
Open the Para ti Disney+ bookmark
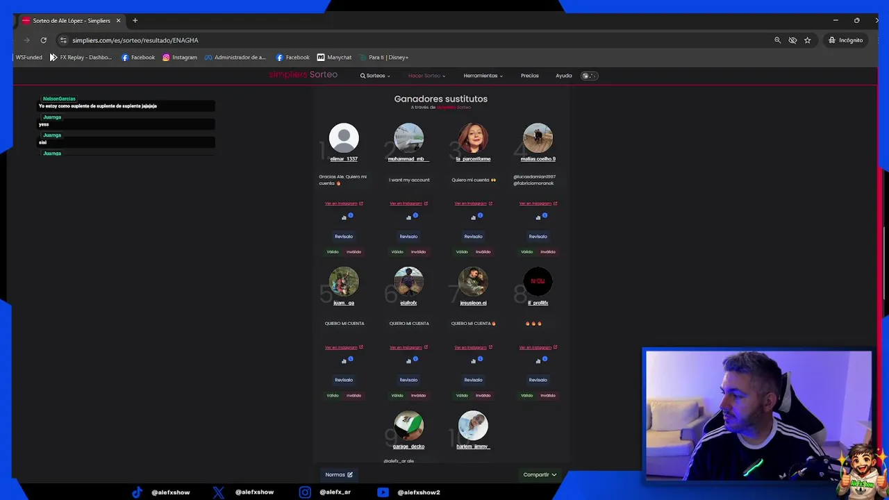pyautogui.click(x=383, y=57)
